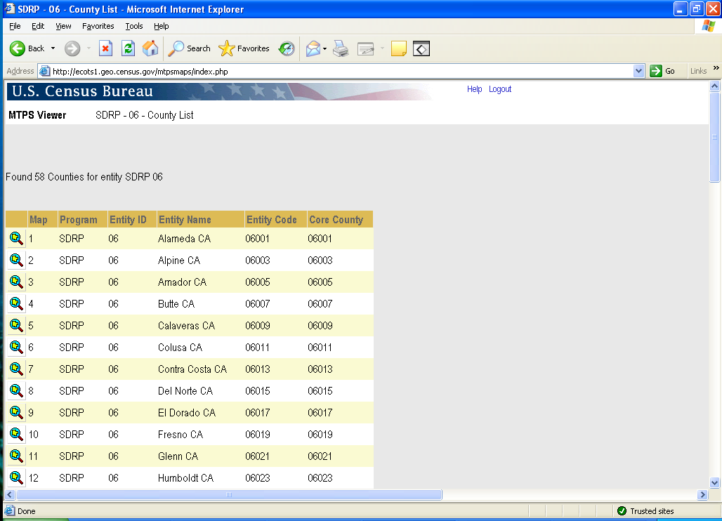The width and height of the screenshot is (722, 521).
Task: Click the Windows flag logo
Action: click(708, 26)
